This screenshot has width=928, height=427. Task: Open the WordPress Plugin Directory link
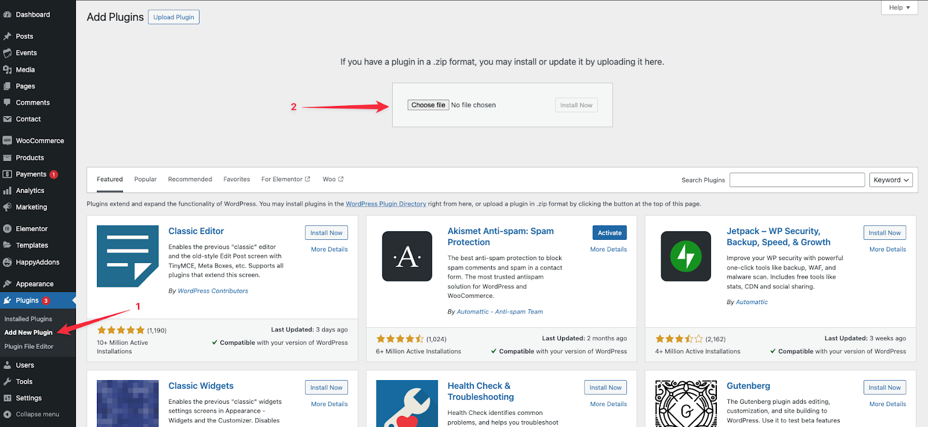(386, 204)
